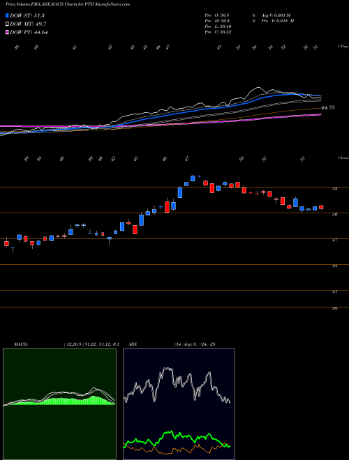
Task: Click the 'Avg V: 0.001 M' volume text
Action: [276, 15]
